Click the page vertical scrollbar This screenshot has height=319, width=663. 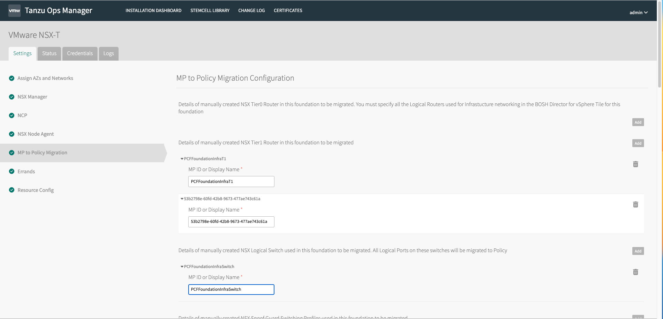660,45
